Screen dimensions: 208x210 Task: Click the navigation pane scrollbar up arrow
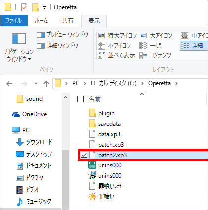click(65, 97)
